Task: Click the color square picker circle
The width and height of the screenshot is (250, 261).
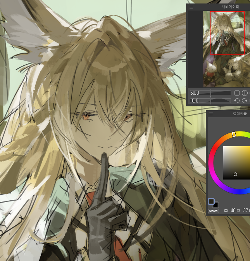Action: click(235, 174)
